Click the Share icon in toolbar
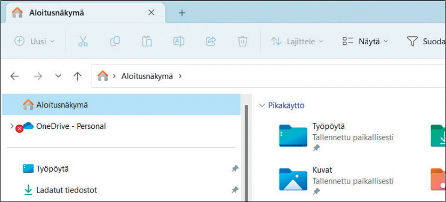This screenshot has height=202, width=446. 210,42
